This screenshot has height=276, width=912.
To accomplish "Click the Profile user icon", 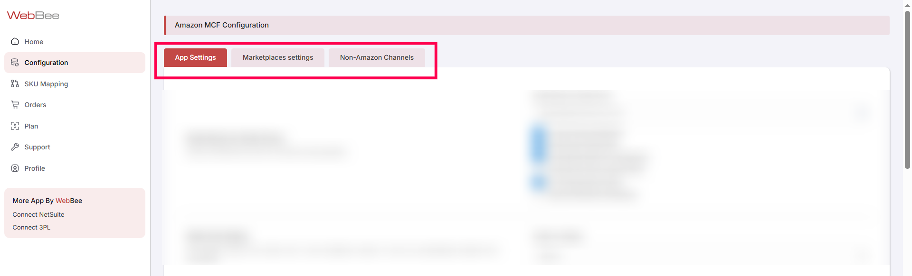I will pos(15,168).
